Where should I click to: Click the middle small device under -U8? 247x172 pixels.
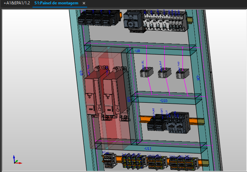click(164, 73)
